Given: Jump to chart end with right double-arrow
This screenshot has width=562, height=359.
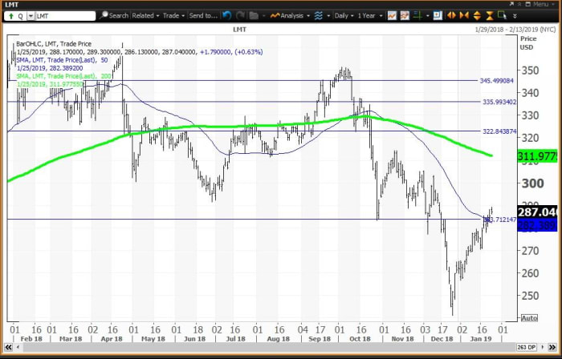Looking at the screenshot, I should point(554,347).
